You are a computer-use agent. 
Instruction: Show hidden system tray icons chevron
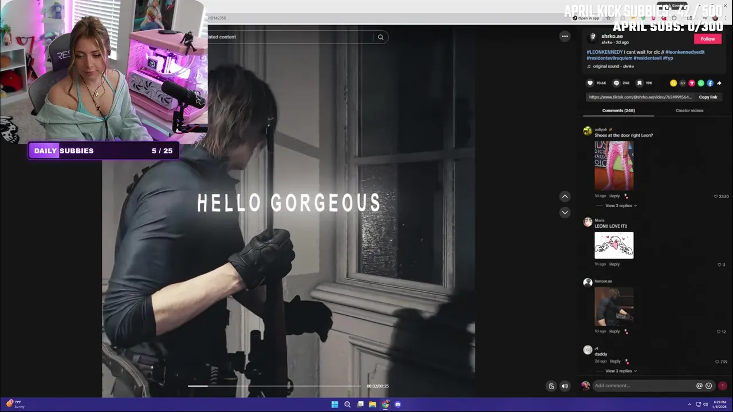(x=689, y=405)
